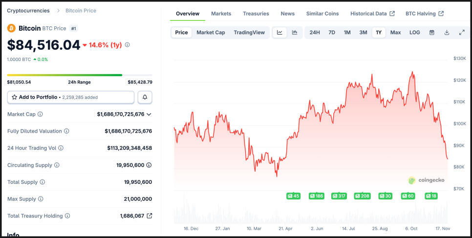
Task: Click the notification bell icon
Action: tap(145, 97)
